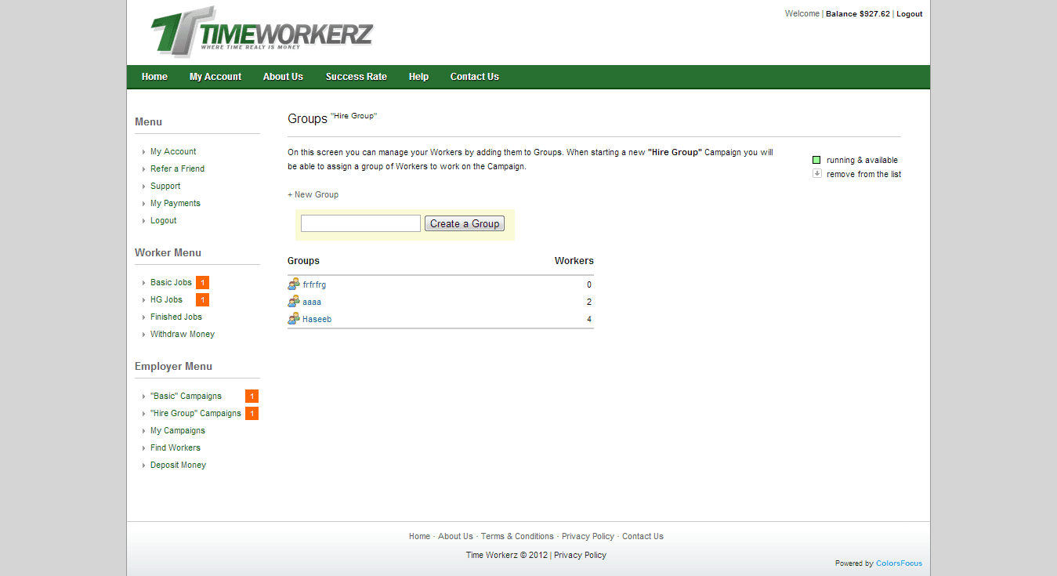Screen dimensions: 1057x576
Task: Click the Groups column header
Action: [303, 261]
